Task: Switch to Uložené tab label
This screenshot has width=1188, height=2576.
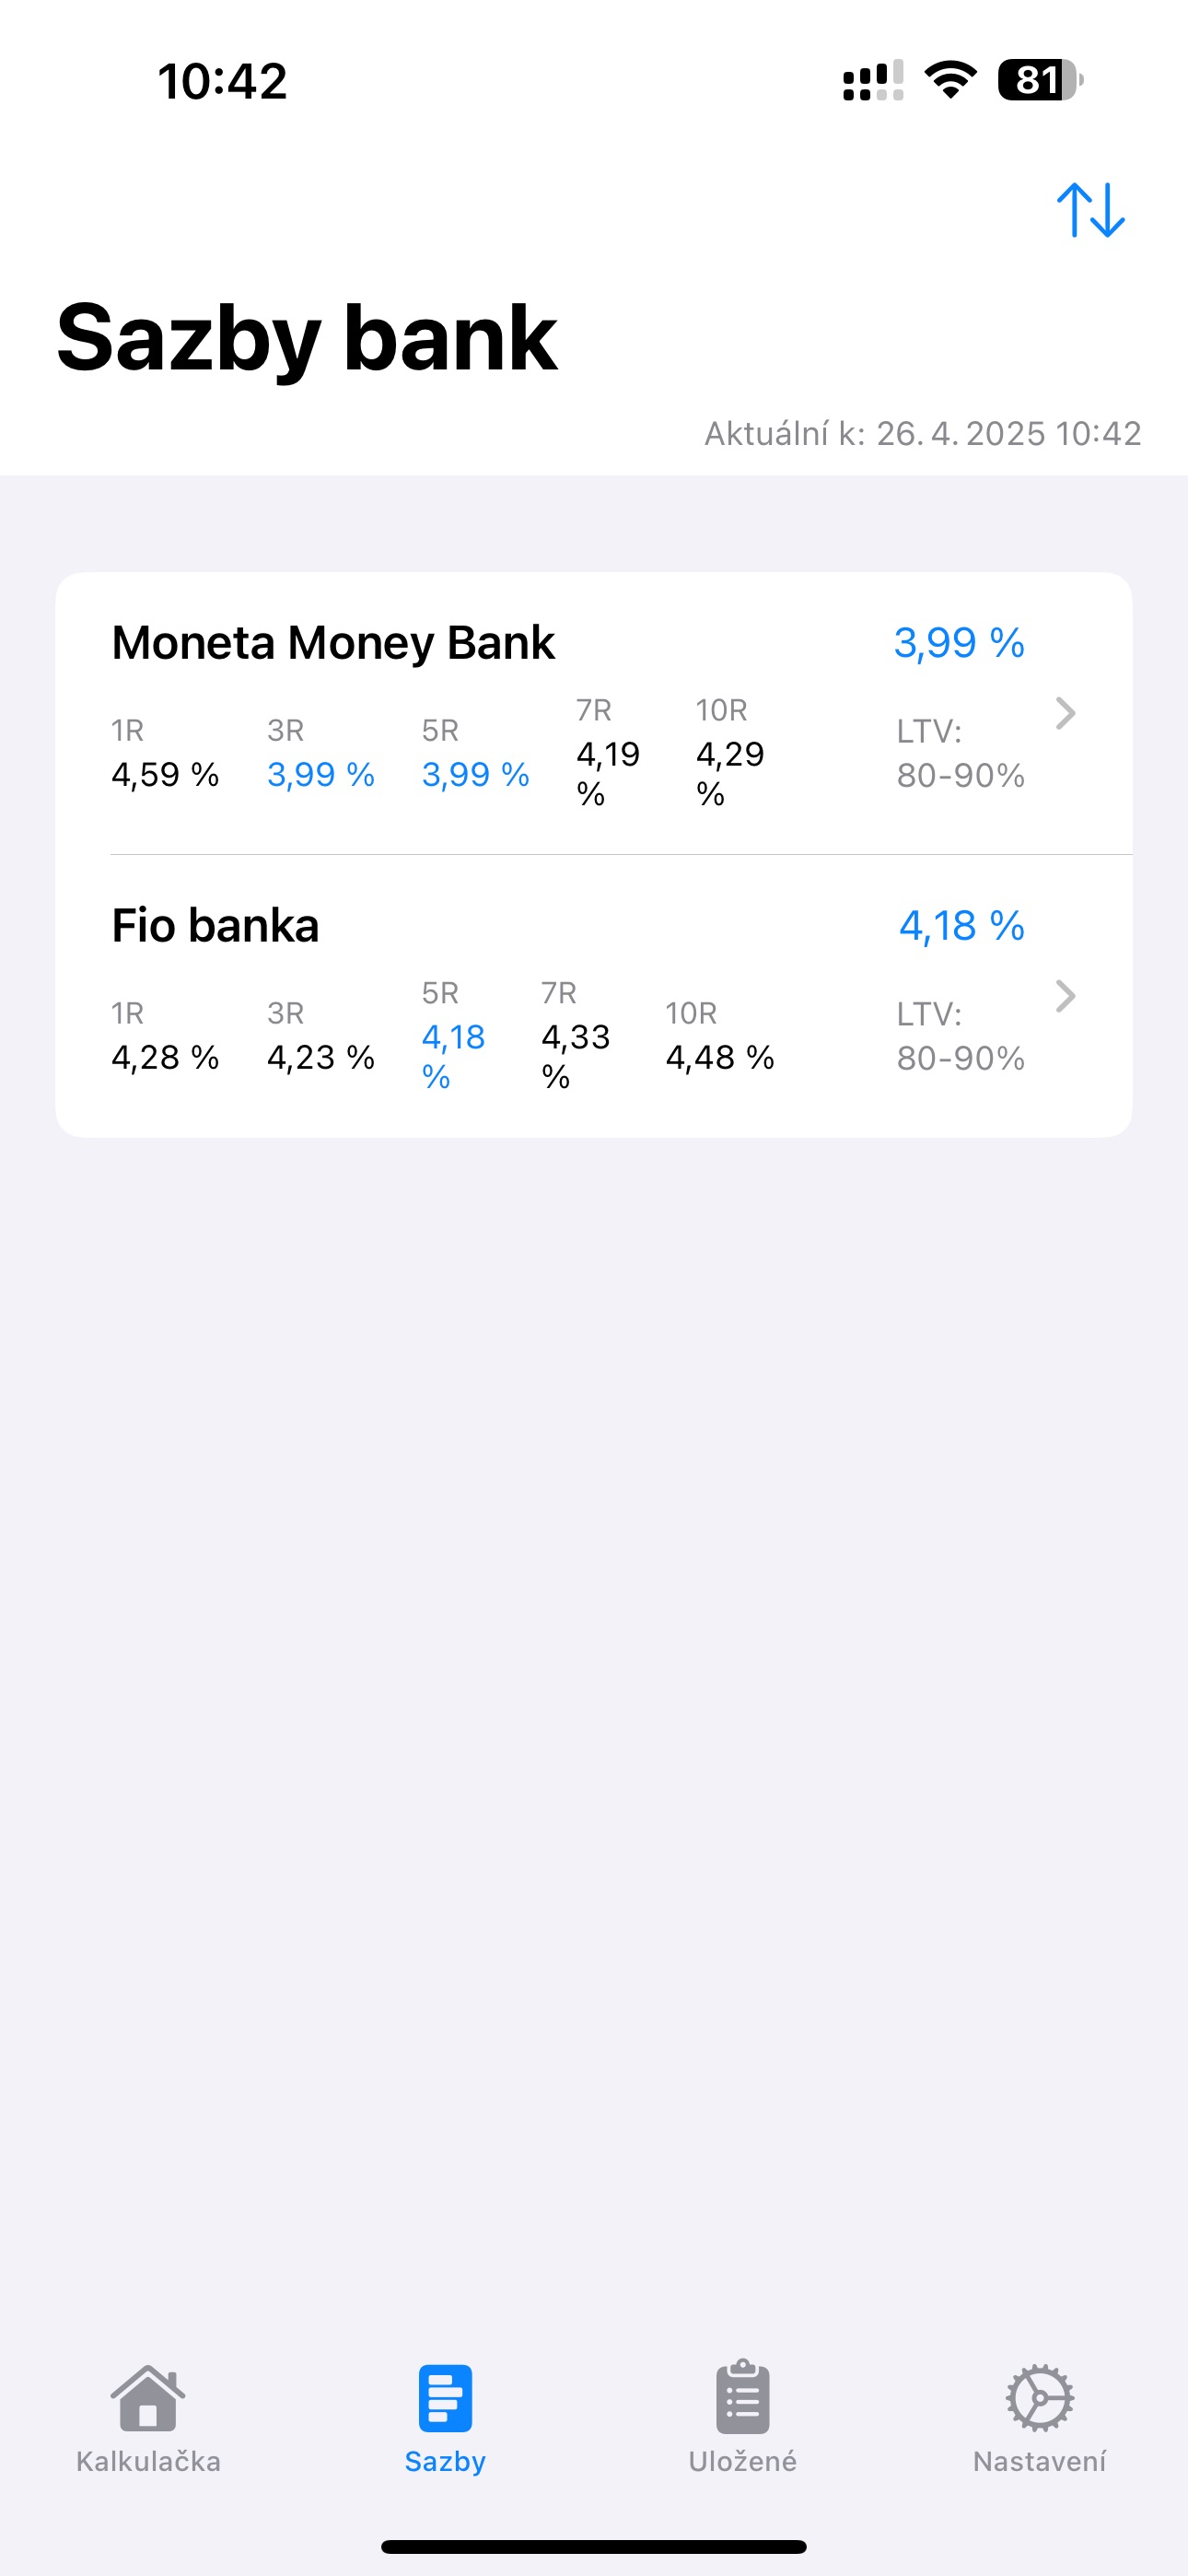Action: [742, 2461]
